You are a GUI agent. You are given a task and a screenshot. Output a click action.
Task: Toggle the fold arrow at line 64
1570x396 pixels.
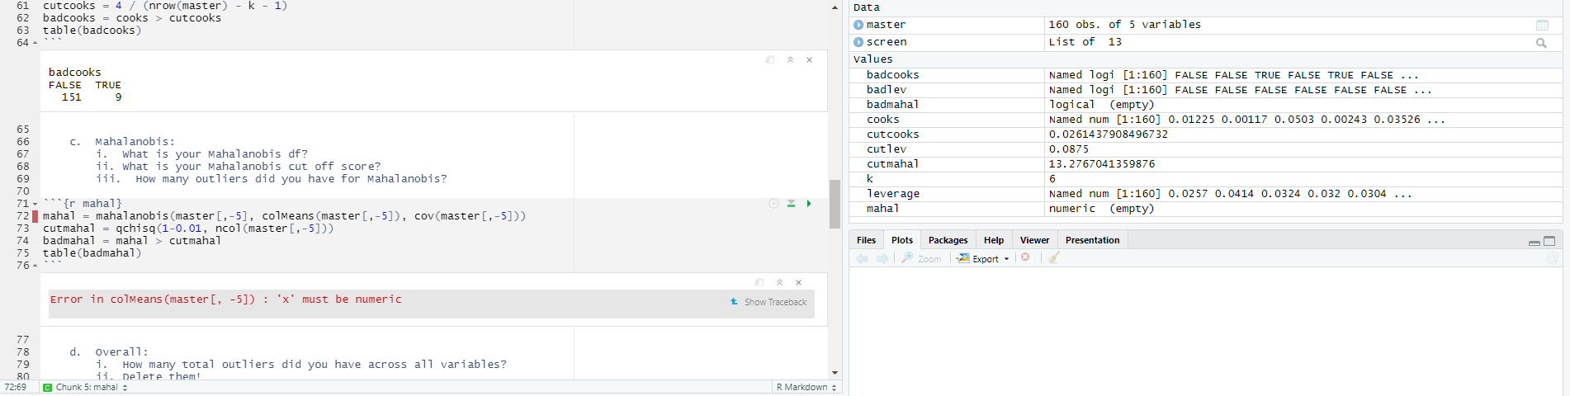pyautogui.click(x=35, y=43)
